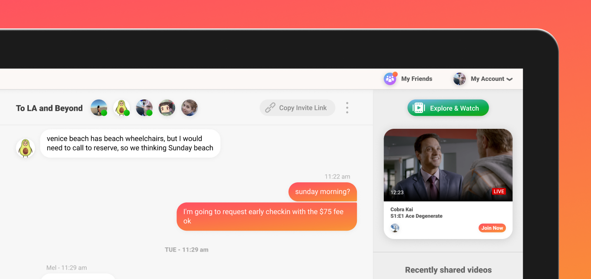
Task: Click the host avatar on Cobra Kai card
Action: click(x=395, y=228)
